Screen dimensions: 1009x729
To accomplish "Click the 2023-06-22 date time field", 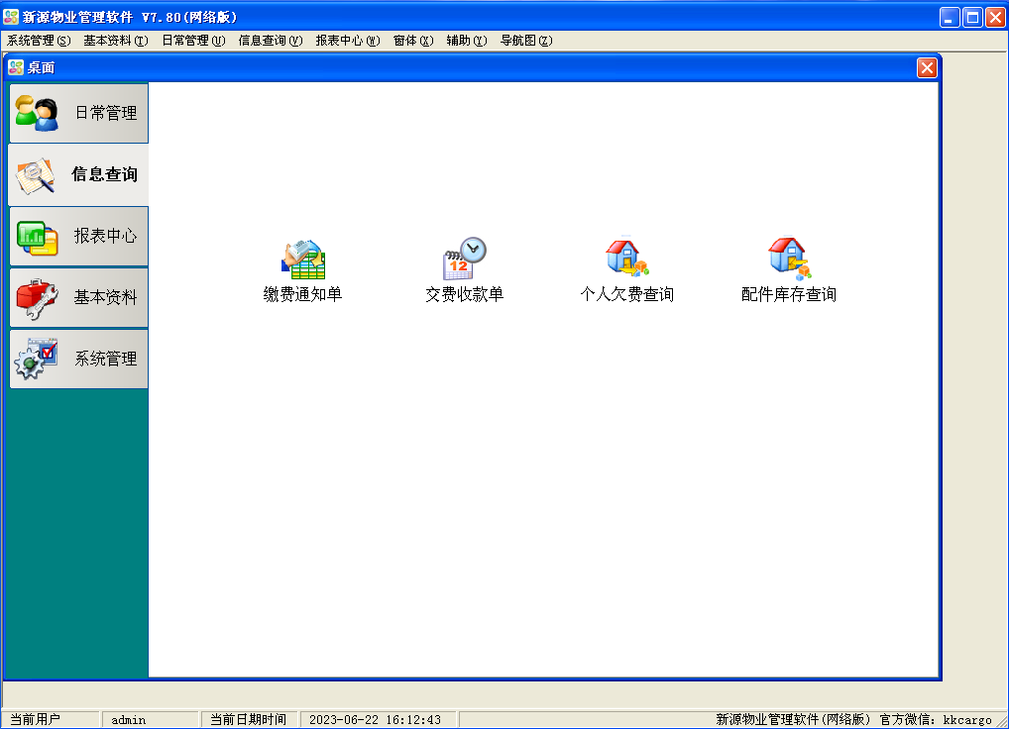I will point(379,719).
